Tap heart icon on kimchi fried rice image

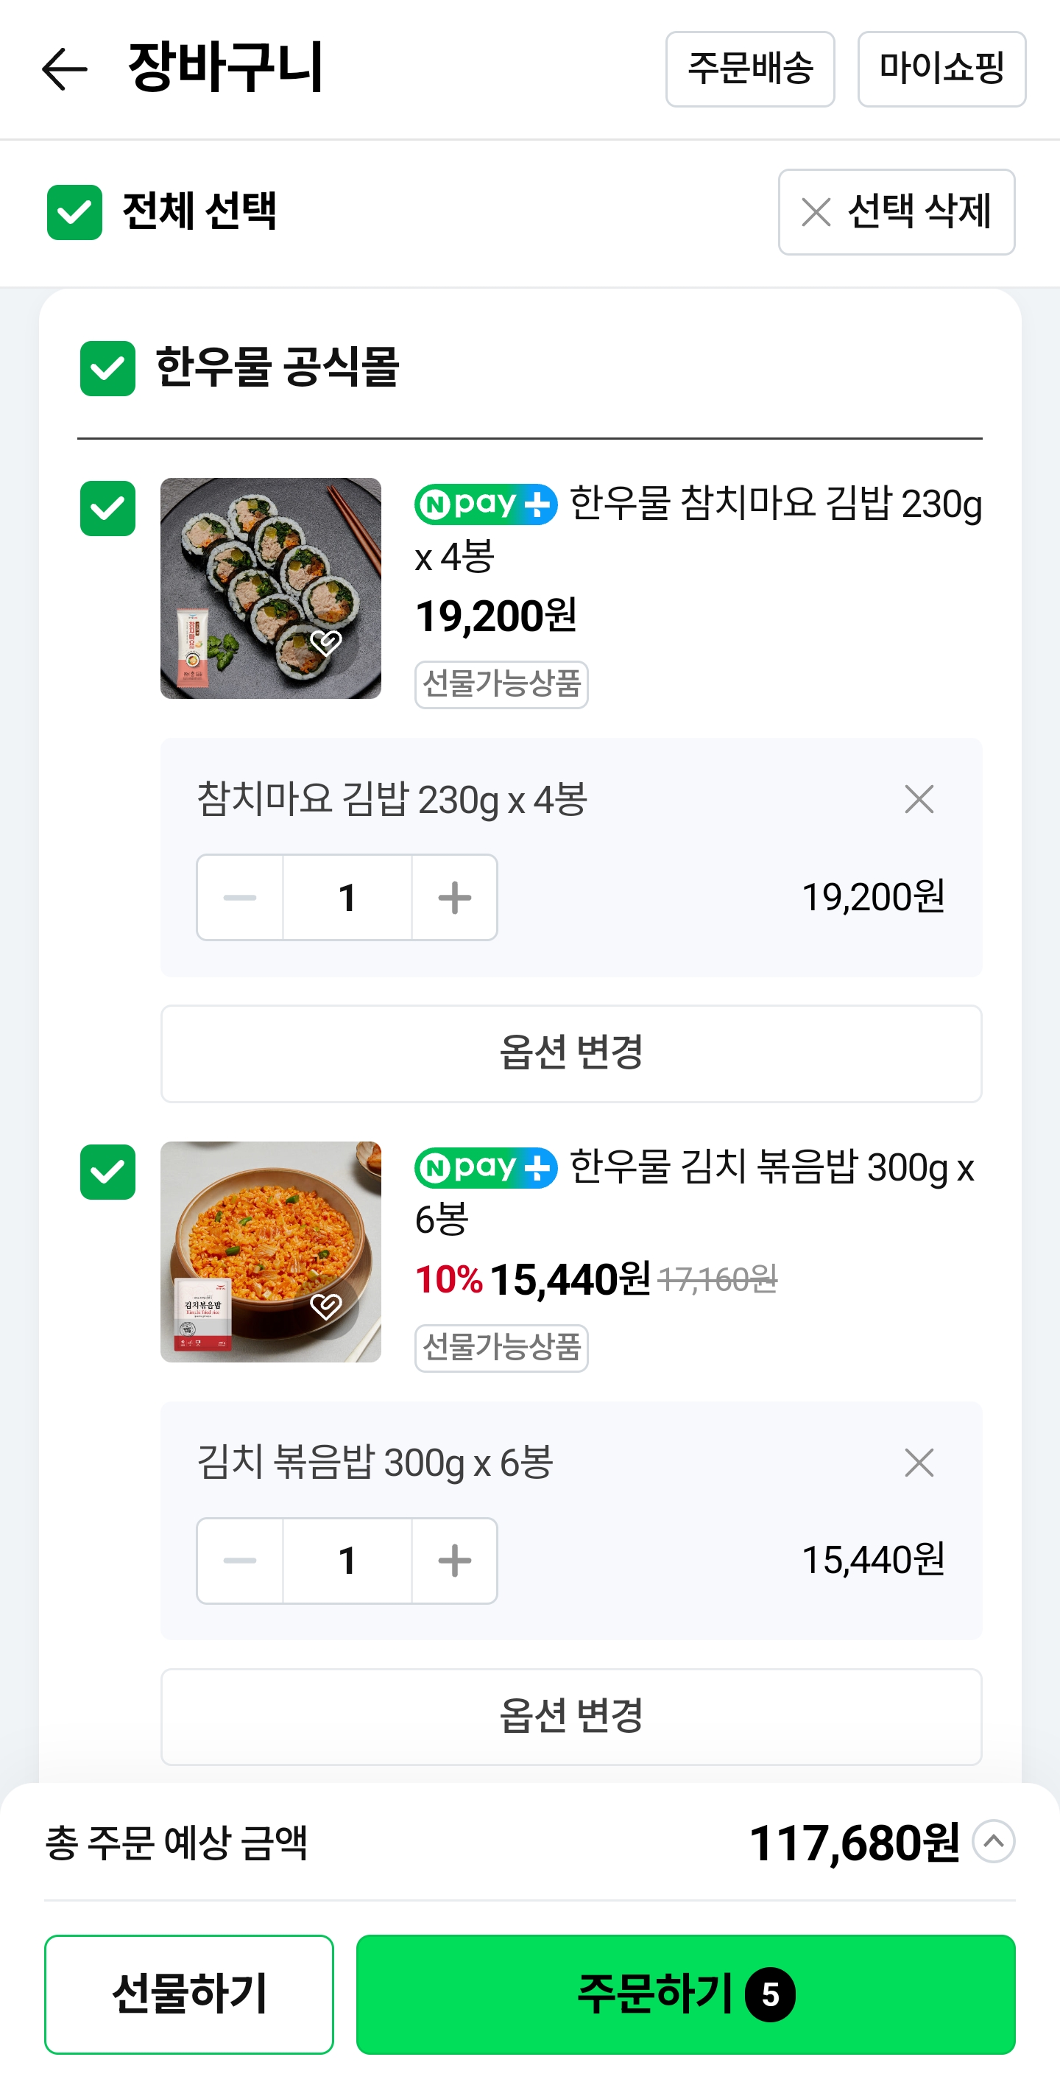click(326, 1305)
